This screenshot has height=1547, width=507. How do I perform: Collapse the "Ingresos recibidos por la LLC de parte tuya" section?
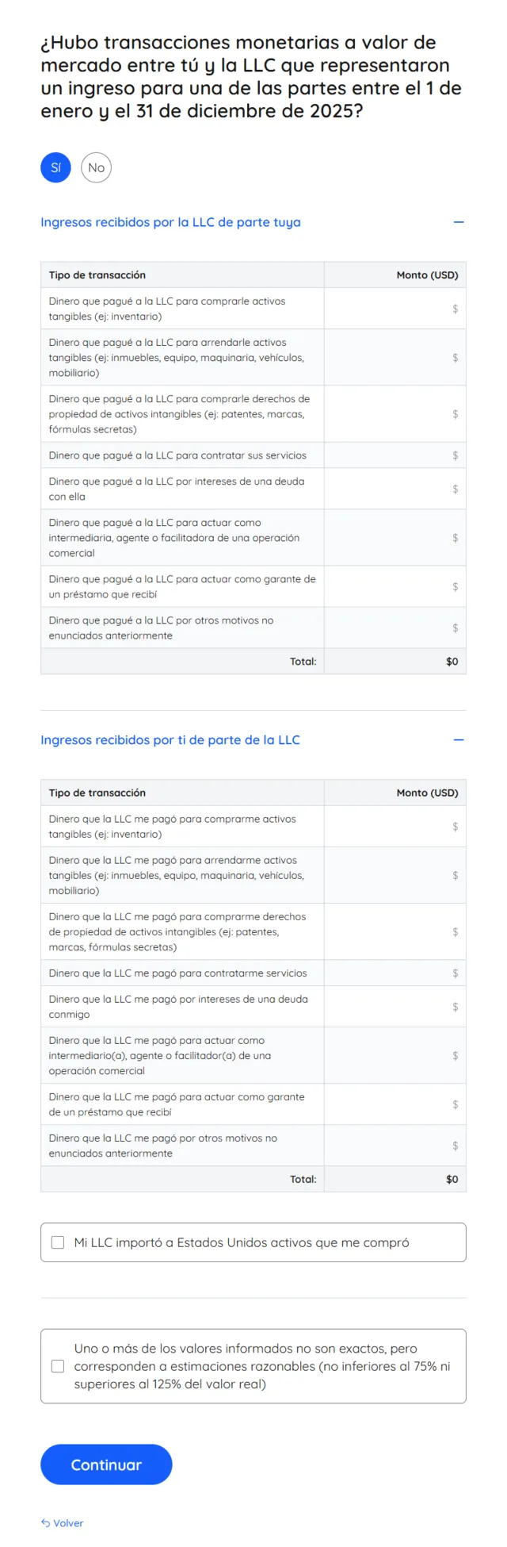point(459,222)
